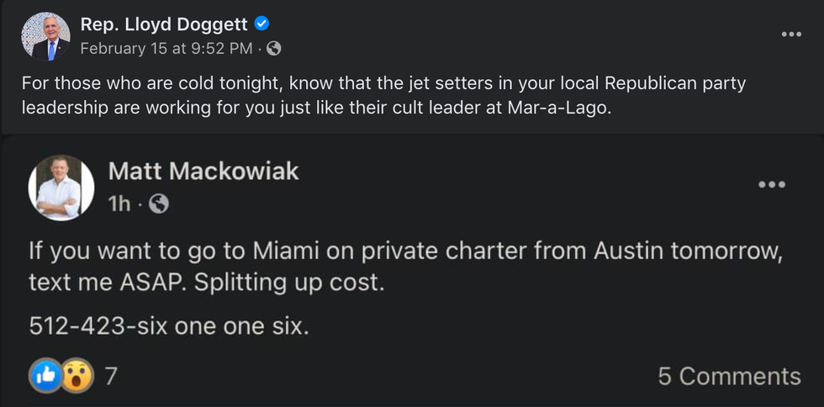Click the Wow reaction emoji icon

point(77,376)
